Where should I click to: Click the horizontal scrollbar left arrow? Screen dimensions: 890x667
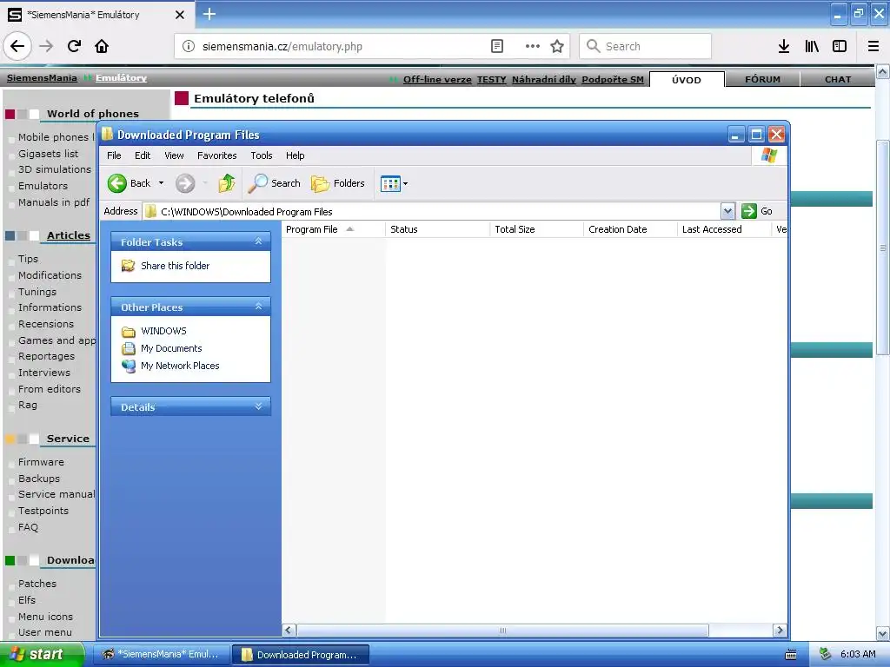coord(289,631)
